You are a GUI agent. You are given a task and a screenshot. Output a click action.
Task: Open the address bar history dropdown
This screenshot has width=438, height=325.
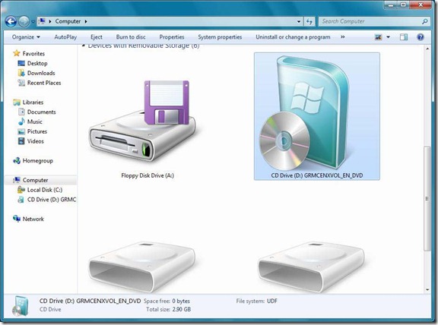tap(299, 21)
